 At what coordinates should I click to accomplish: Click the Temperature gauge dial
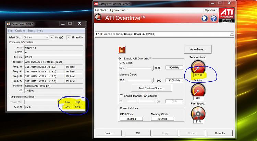pos(198,67)
